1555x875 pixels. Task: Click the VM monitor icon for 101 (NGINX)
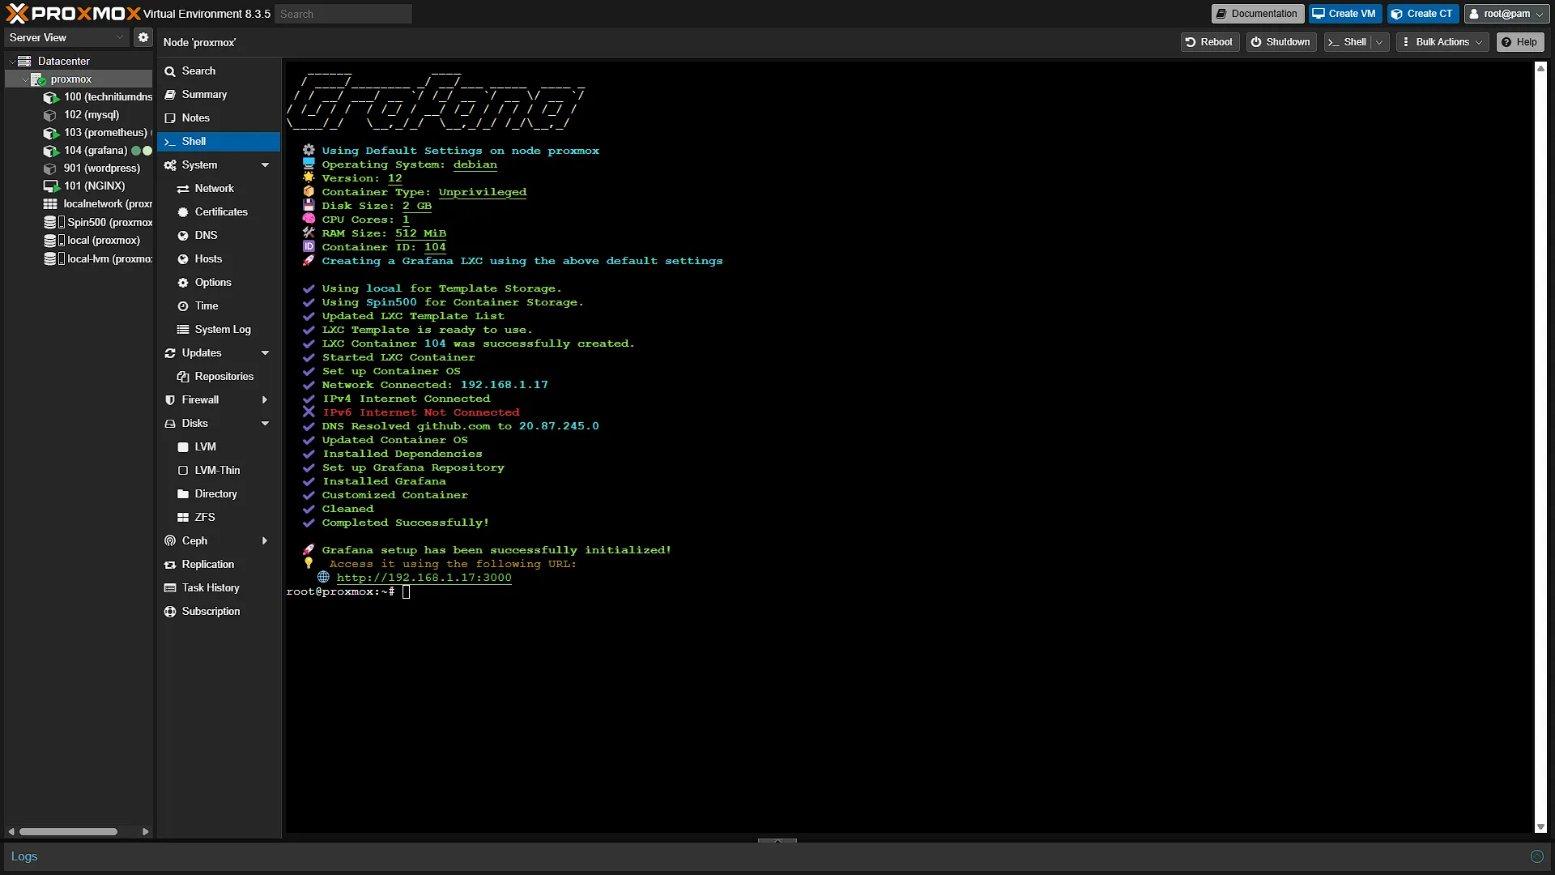(50, 186)
